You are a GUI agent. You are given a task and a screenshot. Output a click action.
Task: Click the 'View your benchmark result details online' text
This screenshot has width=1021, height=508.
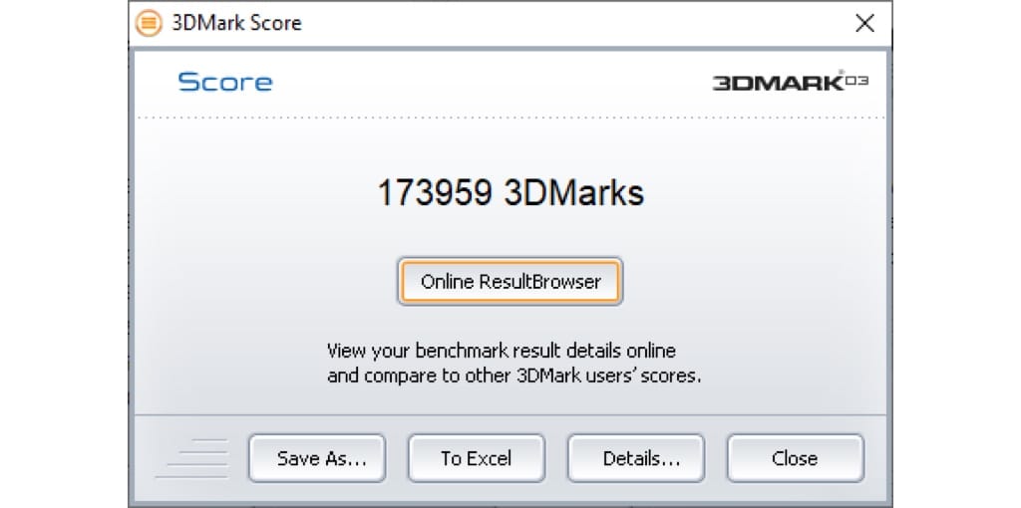point(502,352)
